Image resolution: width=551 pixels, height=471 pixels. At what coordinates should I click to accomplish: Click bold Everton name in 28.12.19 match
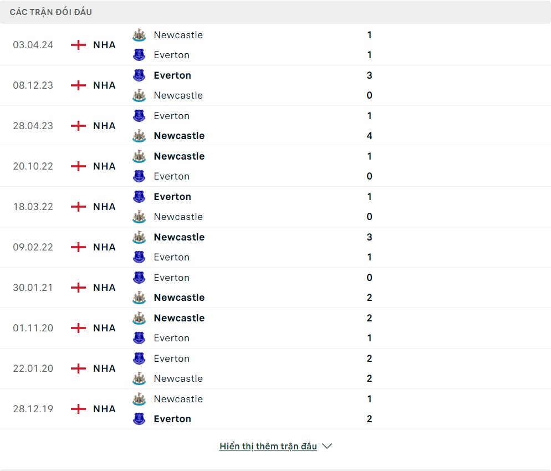(x=172, y=419)
